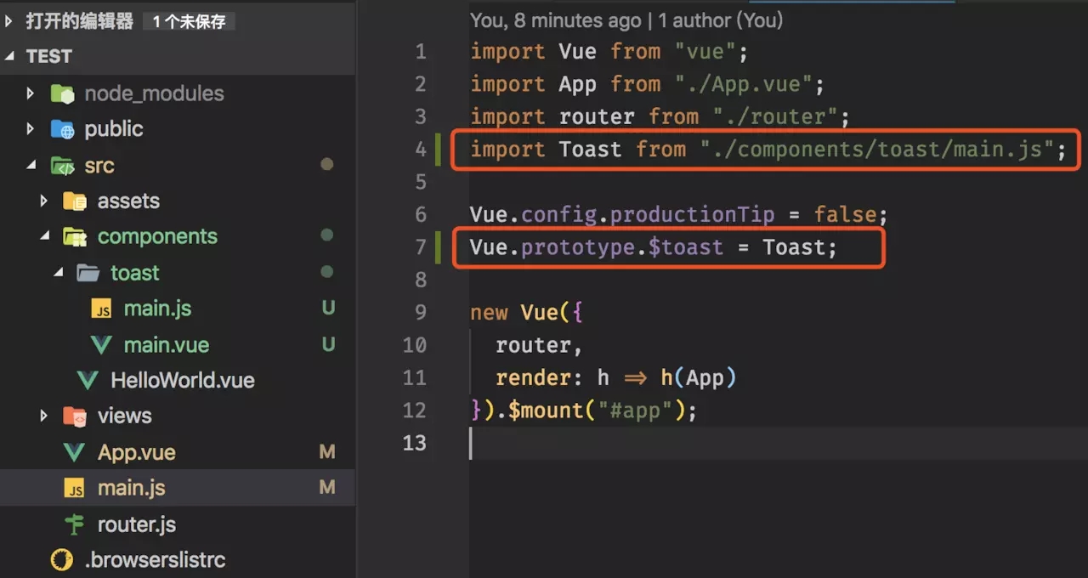The width and height of the screenshot is (1088, 578).
Task: Select the toast folder label
Action: (134, 273)
